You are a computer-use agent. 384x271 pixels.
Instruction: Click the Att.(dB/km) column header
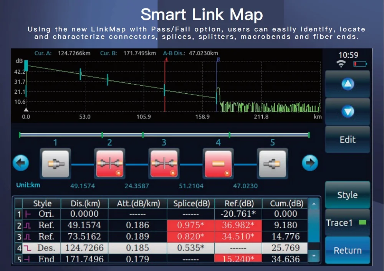(138, 204)
